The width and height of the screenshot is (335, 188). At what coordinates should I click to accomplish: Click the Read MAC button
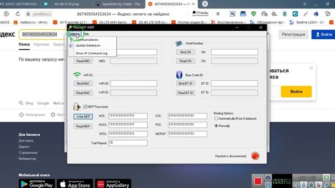click(x=83, y=93)
